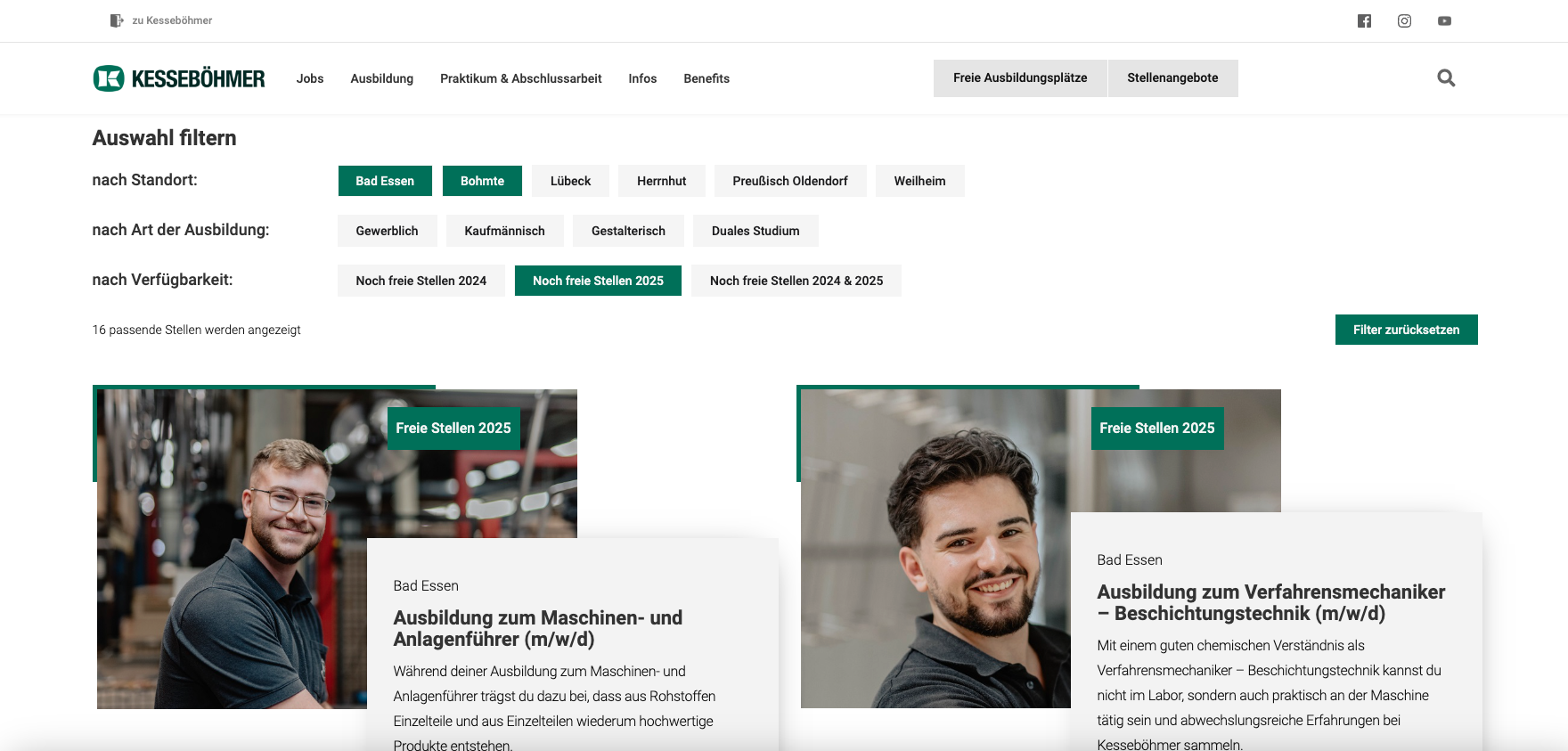This screenshot has height=751, width=1568.
Task: Click the 'nach Verfügbarkeit:' label
Action: coord(162,280)
